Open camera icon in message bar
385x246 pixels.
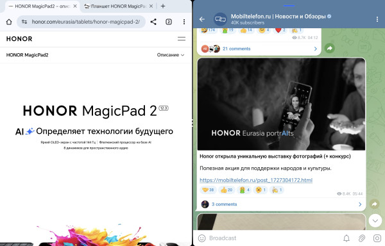pyautogui.click(x=377, y=238)
